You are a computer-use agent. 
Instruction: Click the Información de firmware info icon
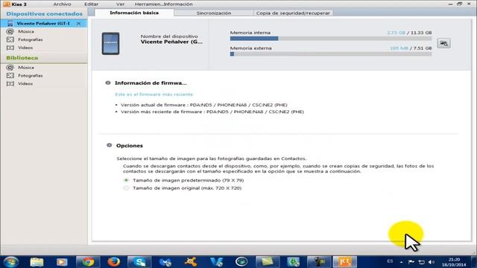(107, 83)
